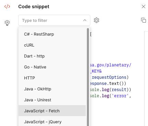Copy the snippet with the copy icon

(x=144, y=20)
